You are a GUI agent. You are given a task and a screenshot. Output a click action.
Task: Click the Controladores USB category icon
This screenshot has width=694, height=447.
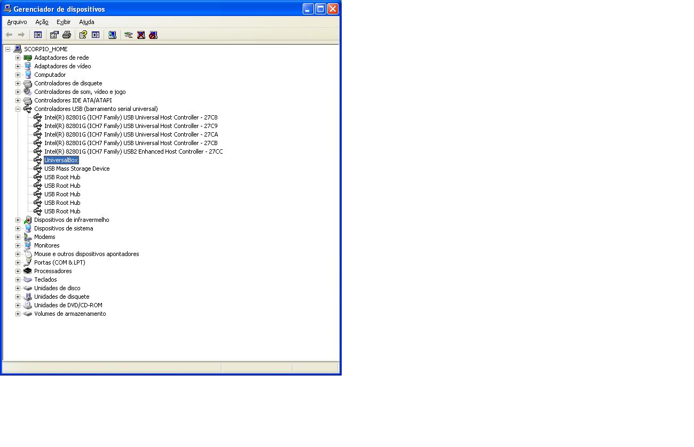28,109
